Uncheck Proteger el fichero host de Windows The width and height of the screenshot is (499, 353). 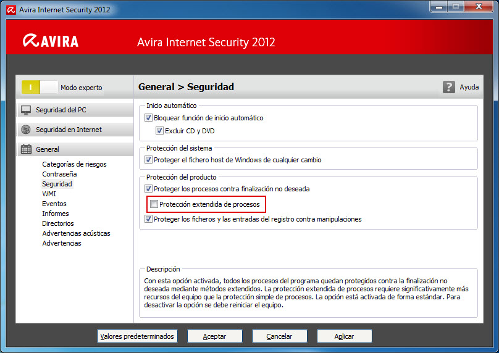(148, 160)
